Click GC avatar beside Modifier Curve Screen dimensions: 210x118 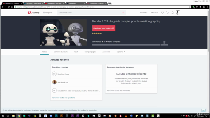[54, 74]
